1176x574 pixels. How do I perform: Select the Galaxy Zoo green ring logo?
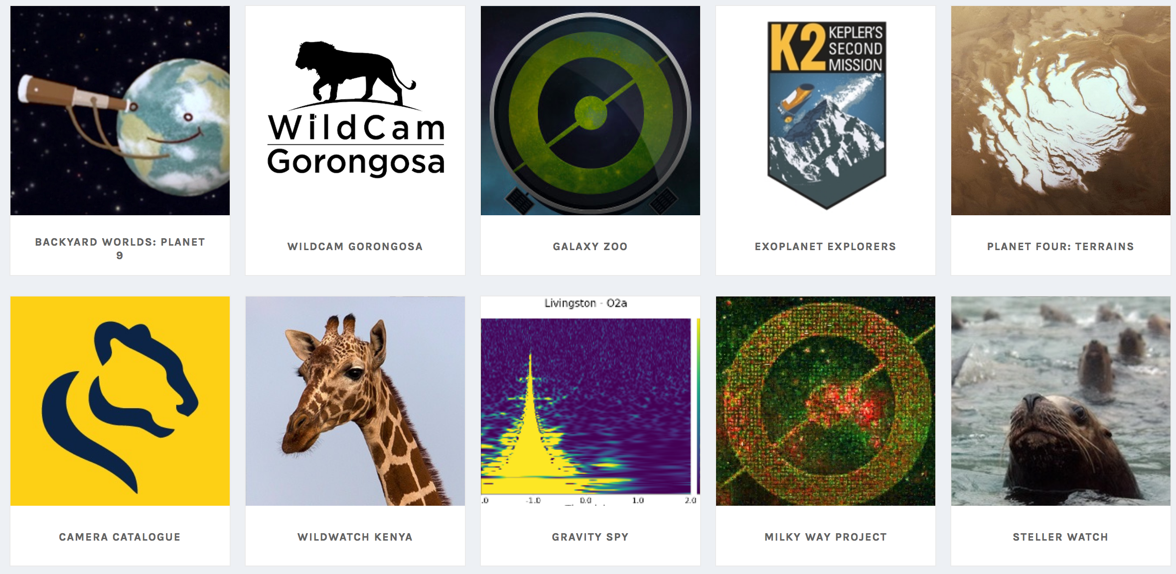click(590, 111)
